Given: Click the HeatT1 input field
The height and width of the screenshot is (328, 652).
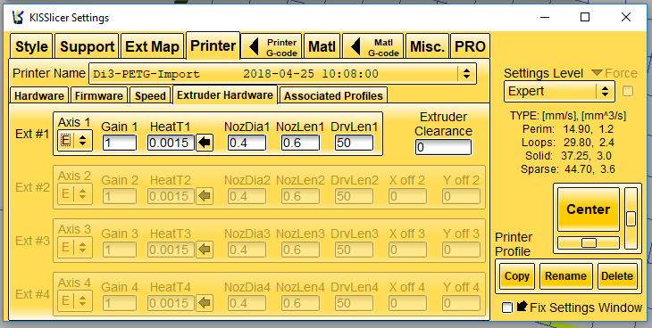Looking at the screenshot, I should (171, 143).
